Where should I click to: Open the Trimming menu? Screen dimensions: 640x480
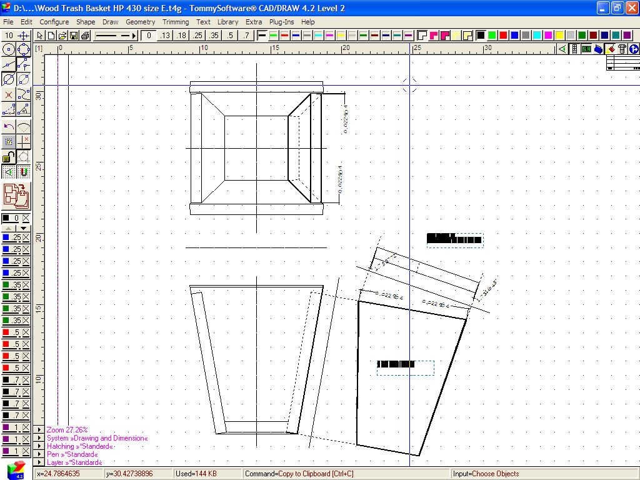[176, 22]
